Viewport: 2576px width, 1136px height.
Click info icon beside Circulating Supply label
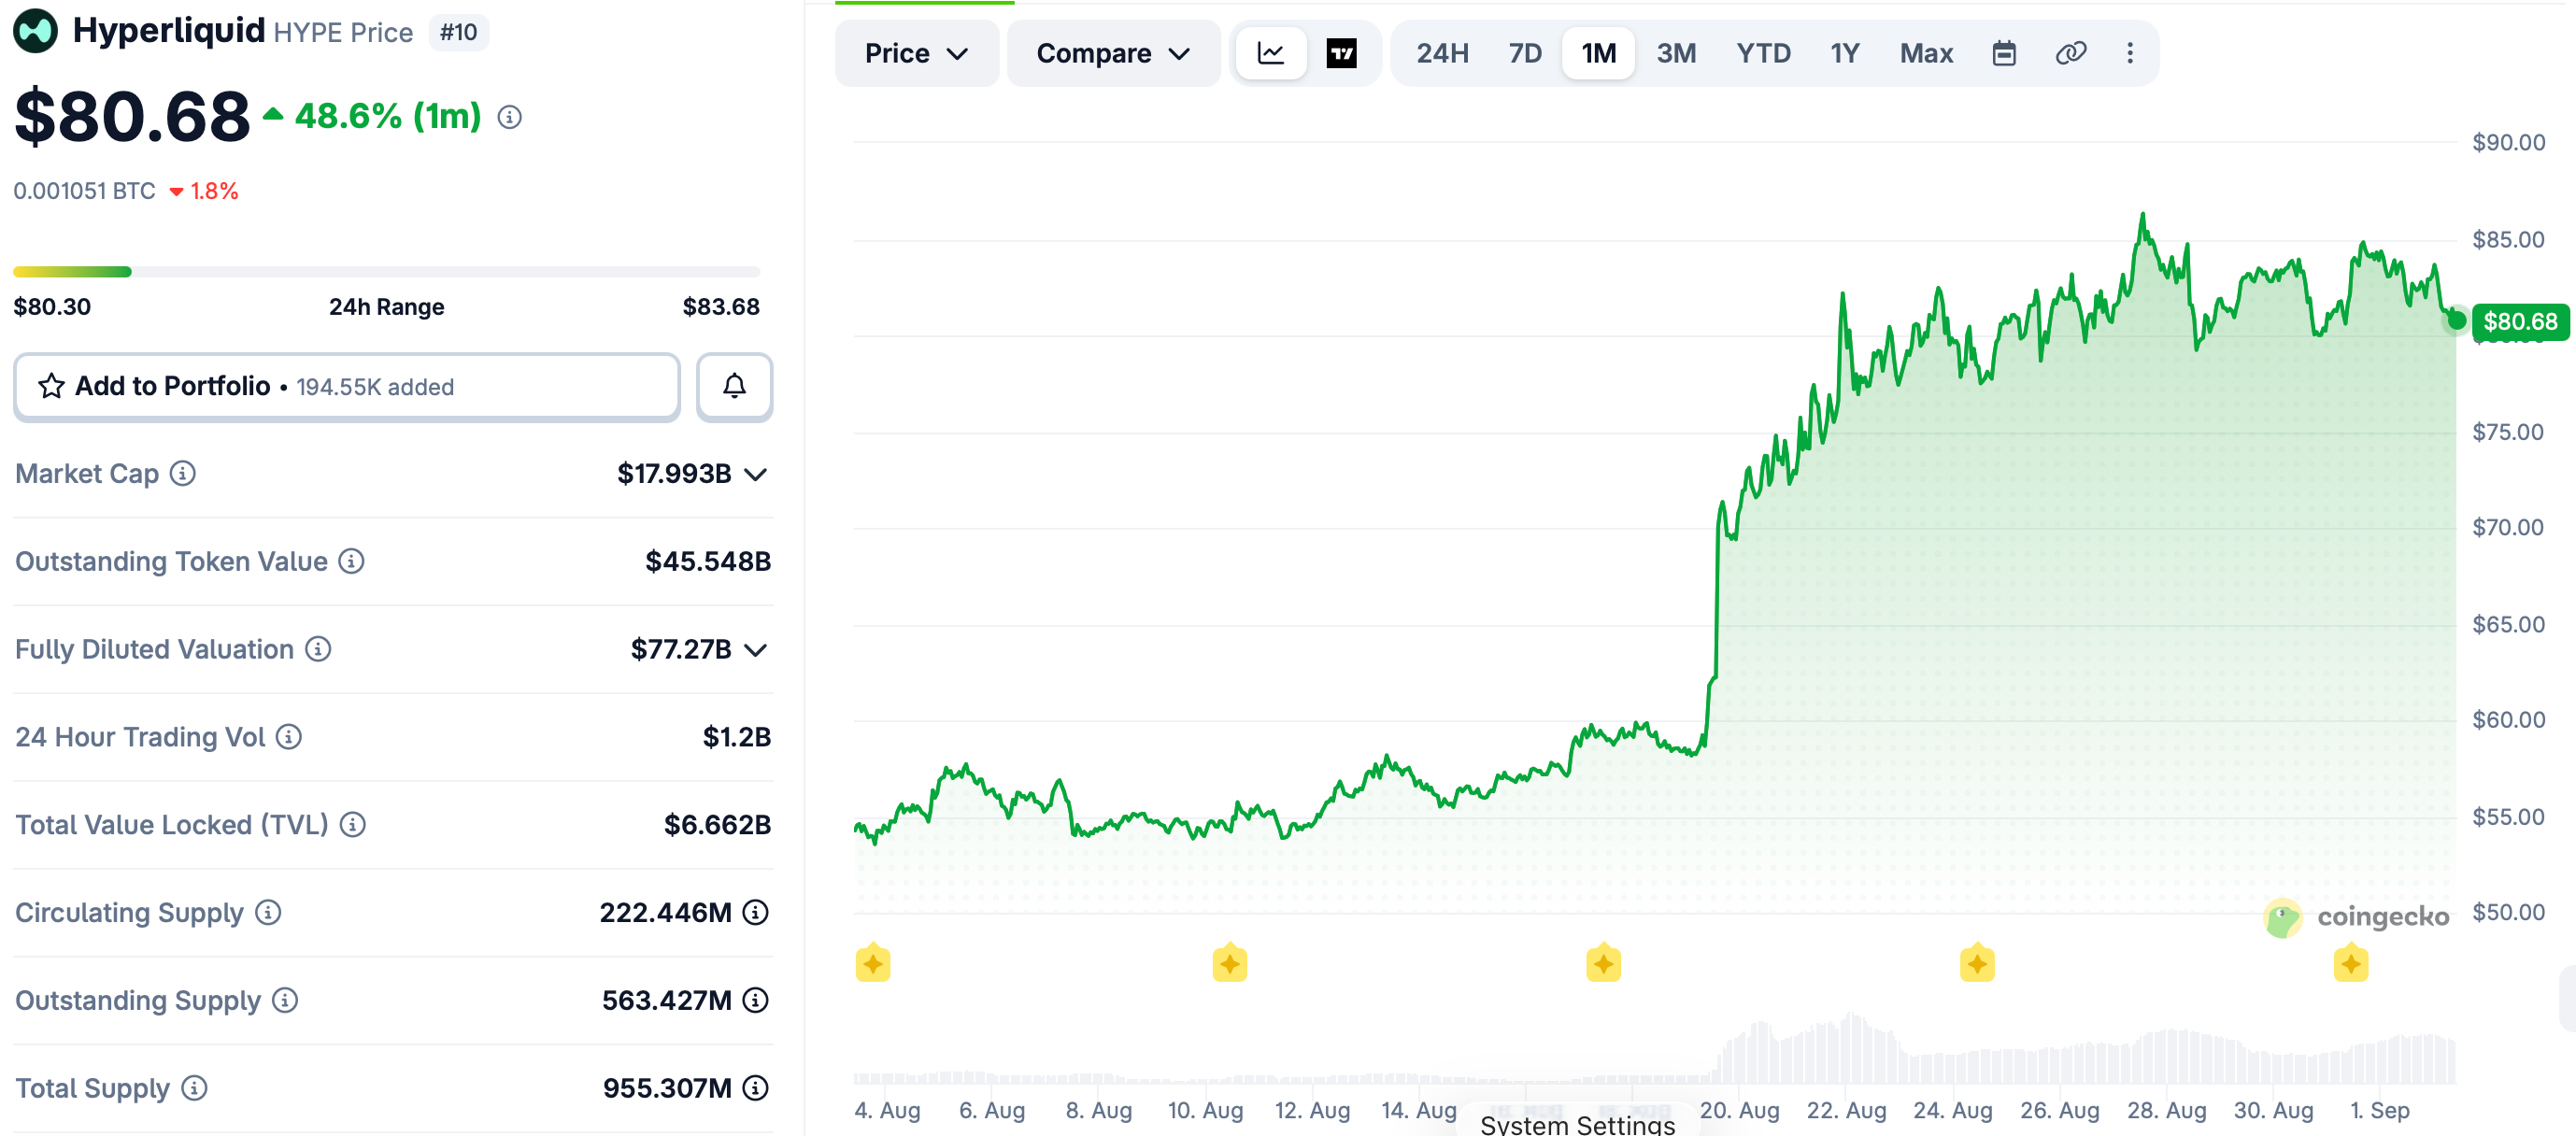[268, 912]
